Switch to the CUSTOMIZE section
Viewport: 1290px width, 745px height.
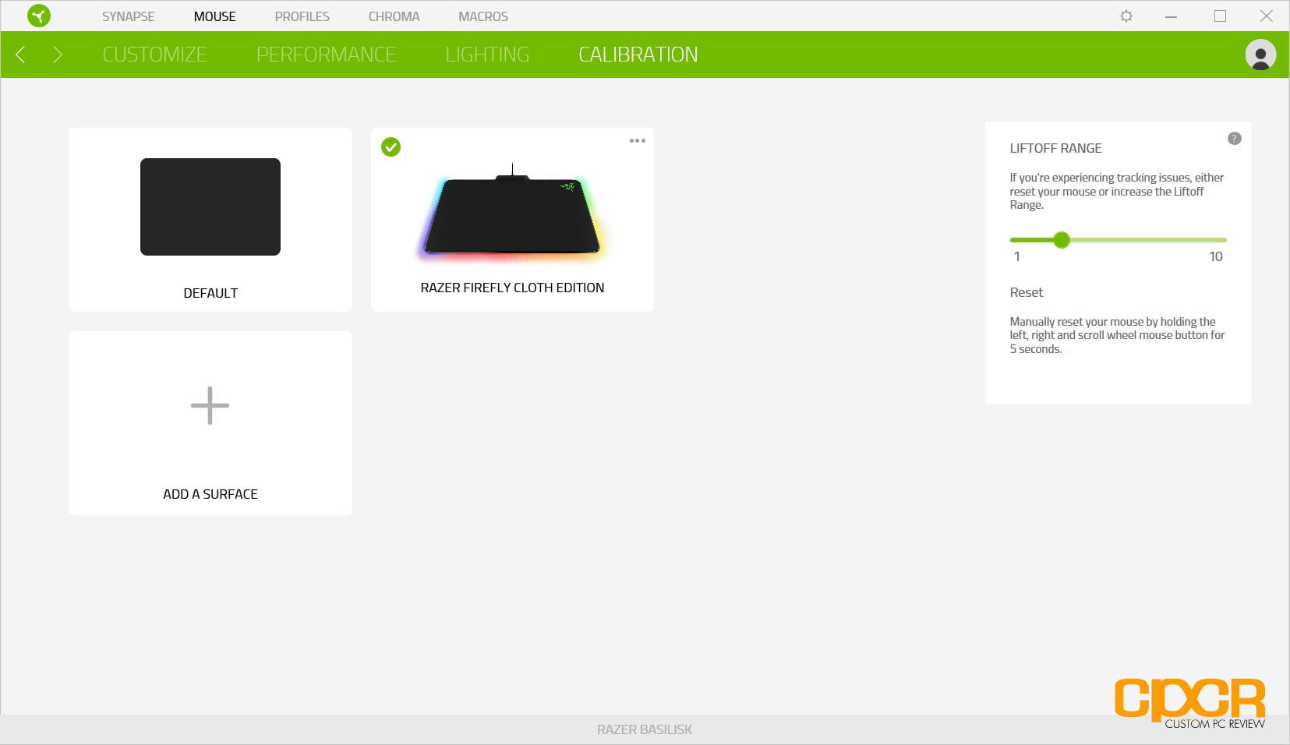coord(154,55)
